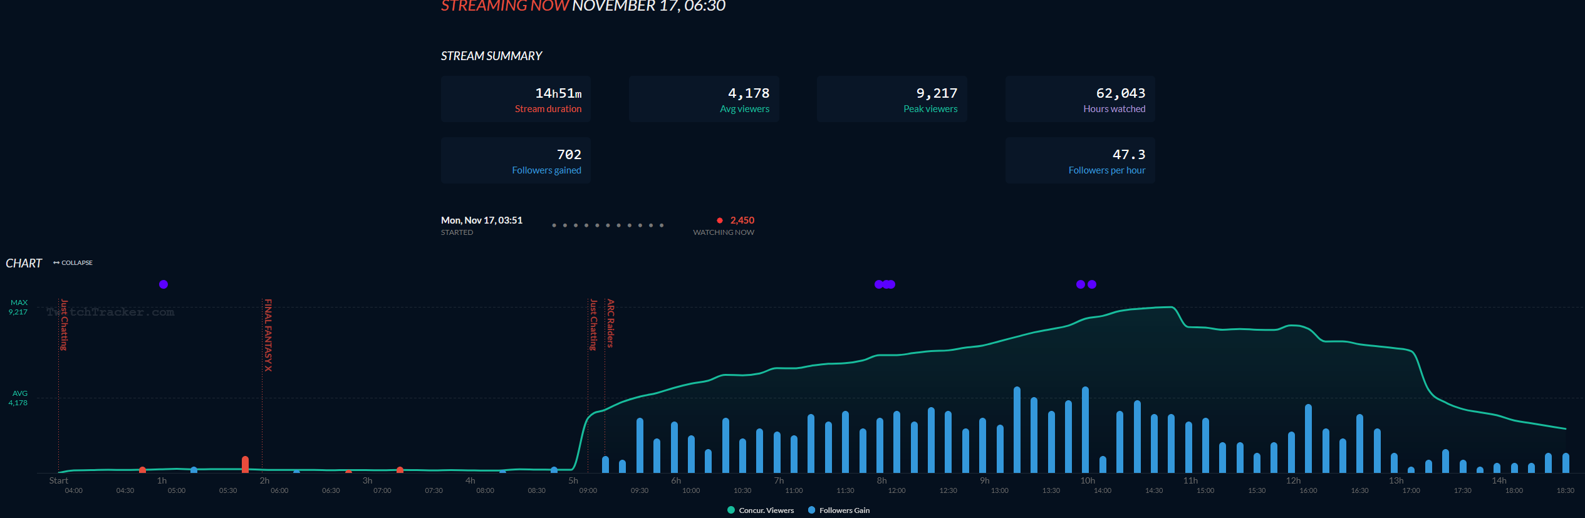Collapse the chart section

coord(73,263)
